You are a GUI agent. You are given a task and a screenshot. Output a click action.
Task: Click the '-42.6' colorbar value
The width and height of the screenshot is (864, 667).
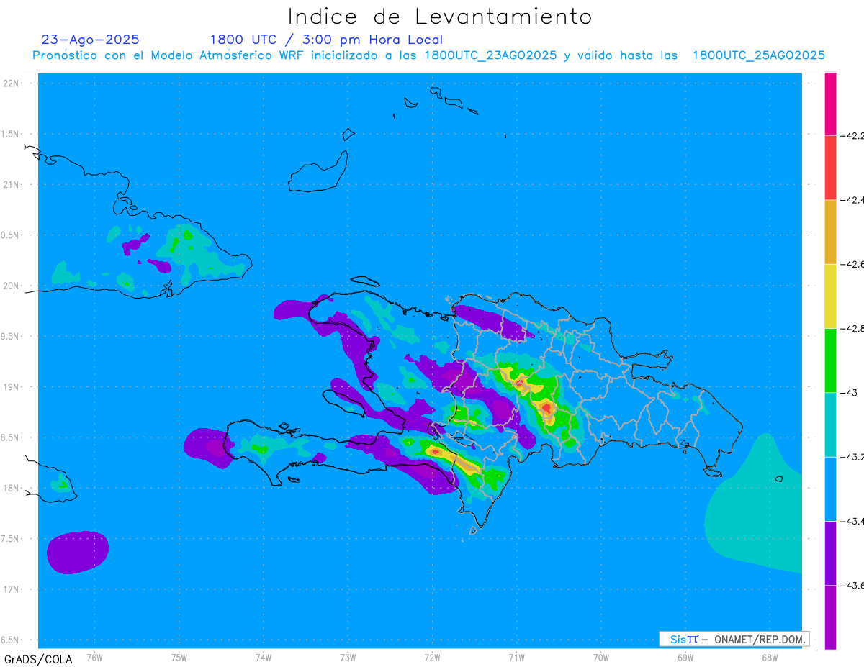pos(853,264)
